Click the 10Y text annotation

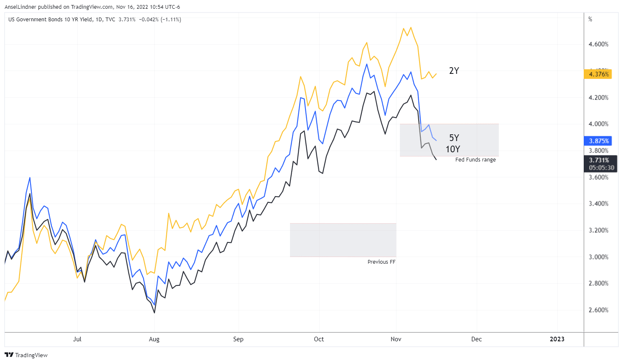point(453,149)
